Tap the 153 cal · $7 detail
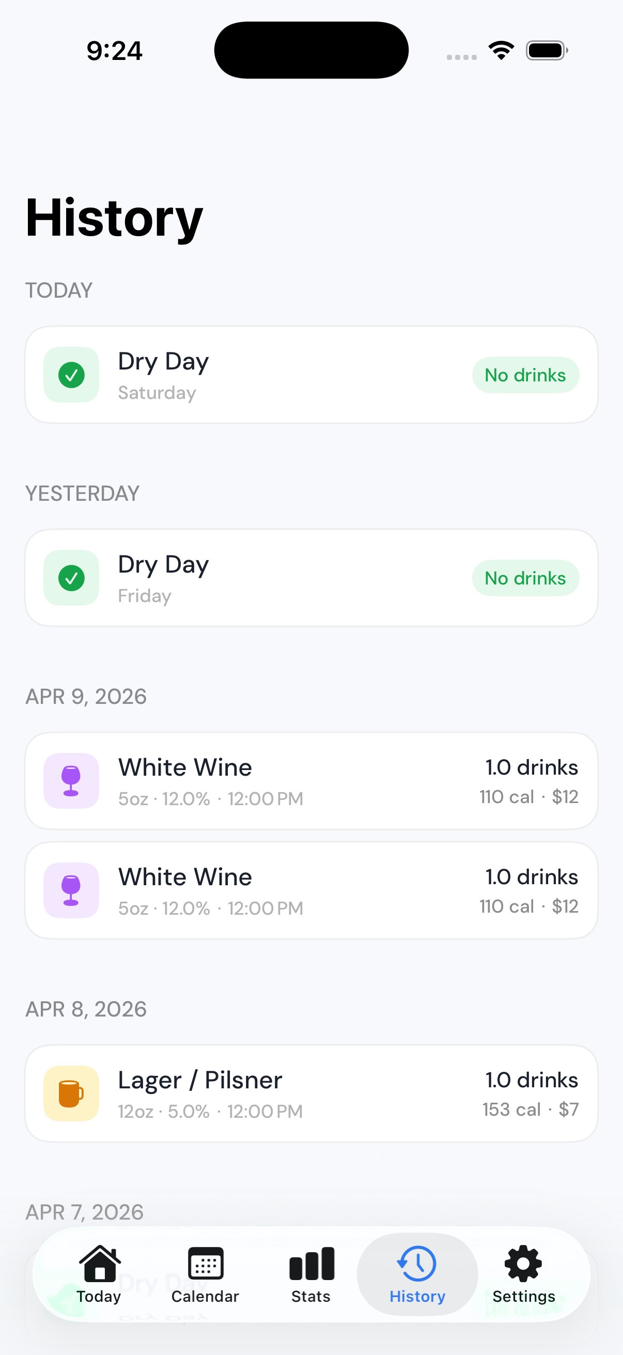 point(530,1110)
